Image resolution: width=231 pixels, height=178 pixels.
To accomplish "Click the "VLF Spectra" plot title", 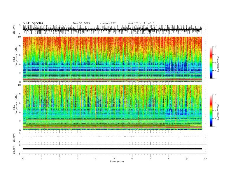I will pos(33,23).
